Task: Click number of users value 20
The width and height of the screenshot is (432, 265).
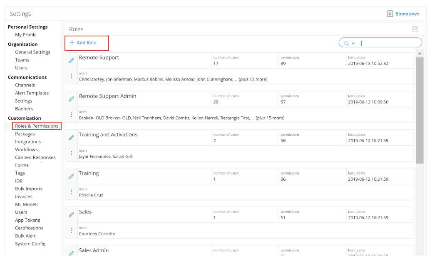Action: tap(216, 102)
